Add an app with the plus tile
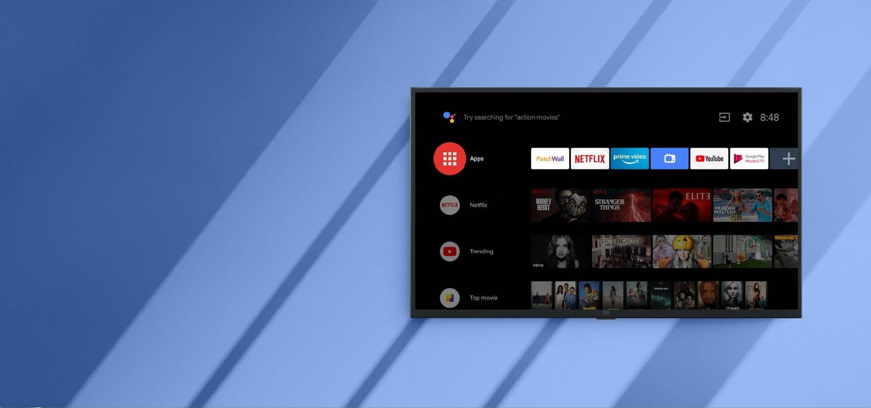This screenshot has width=871, height=408. pyautogui.click(x=784, y=158)
